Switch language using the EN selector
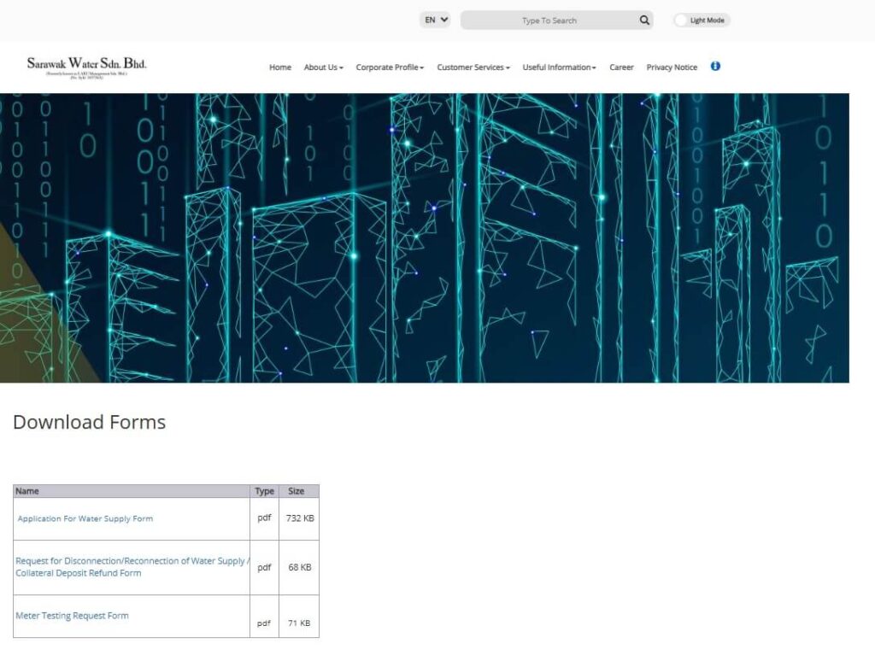The image size is (875, 667). [434, 20]
